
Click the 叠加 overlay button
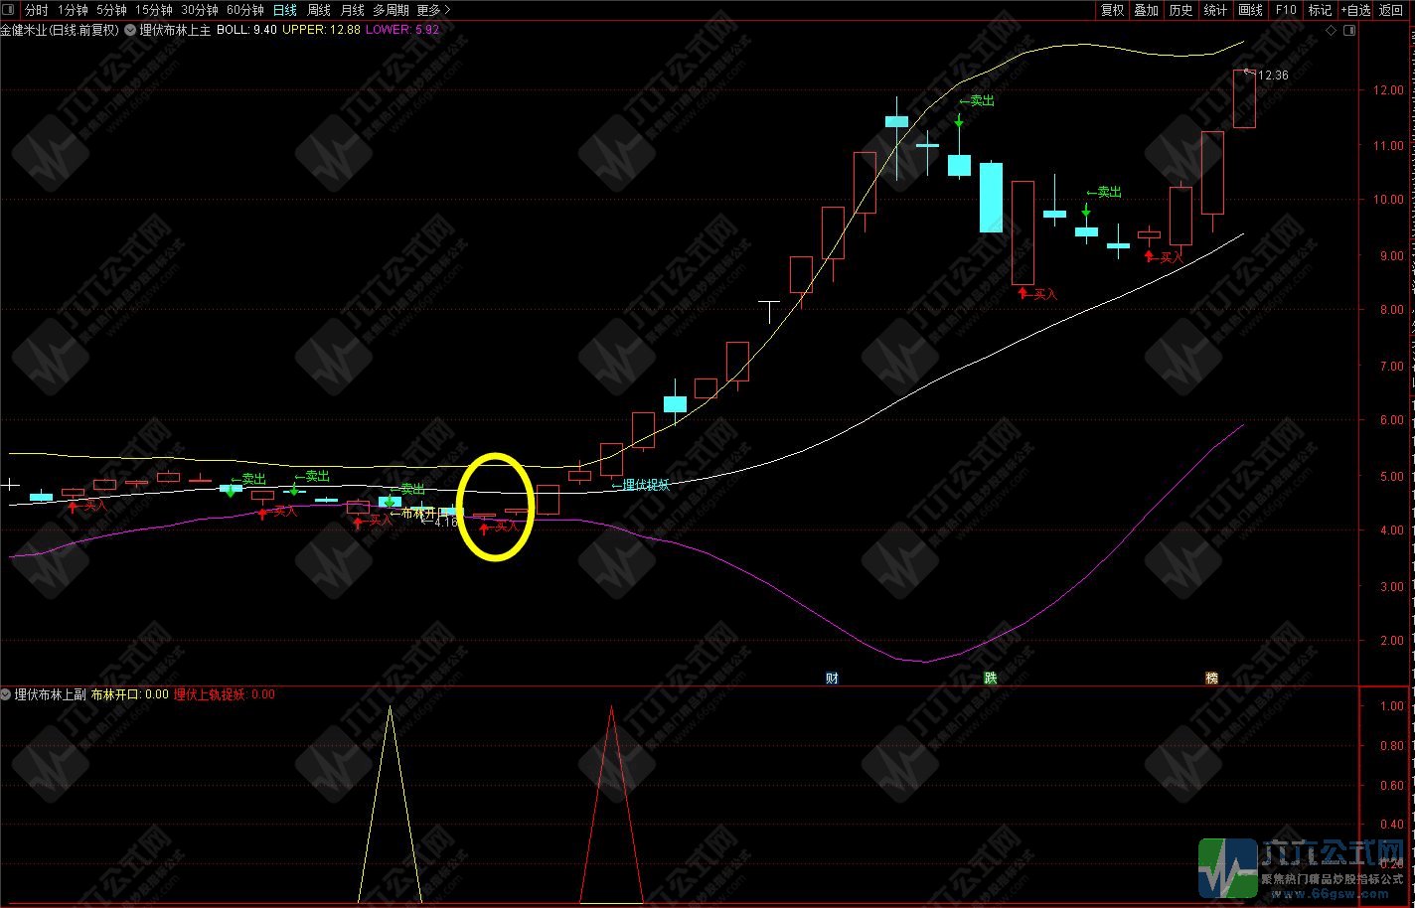(1146, 10)
